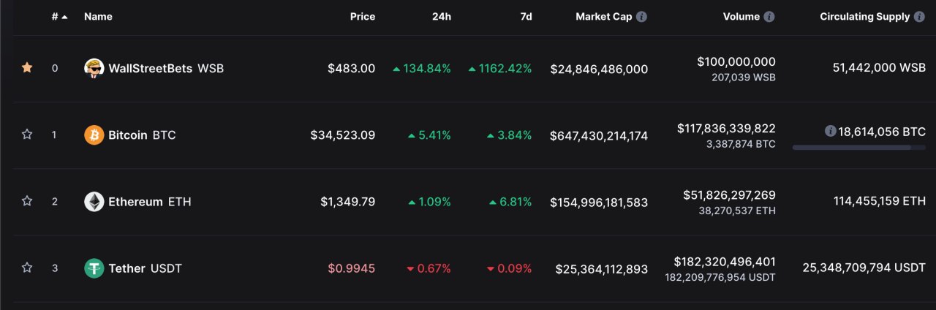Add Bitcoin to watchlist star
The width and height of the screenshot is (936, 310).
click(x=27, y=135)
